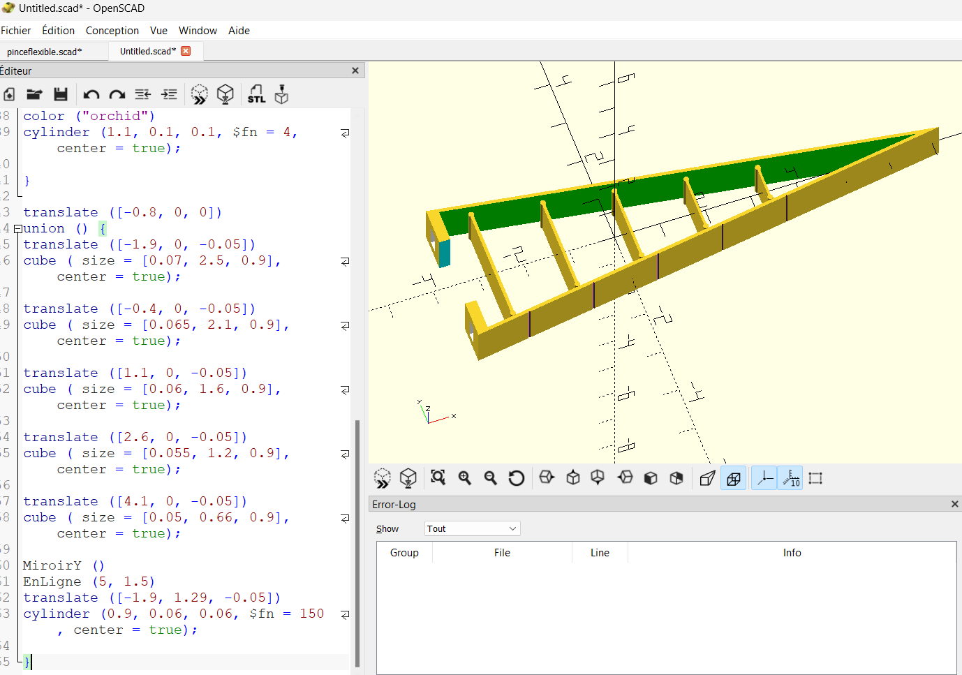Image resolution: width=962 pixels, height=675 pixels.
Task: Click 'translate ([-0.8, 0, 0])' line
Action: [x=122, y=212]
